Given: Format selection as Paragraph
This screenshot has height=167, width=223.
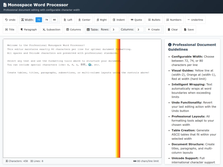Looking at the screenshot, I should [28, 30].
